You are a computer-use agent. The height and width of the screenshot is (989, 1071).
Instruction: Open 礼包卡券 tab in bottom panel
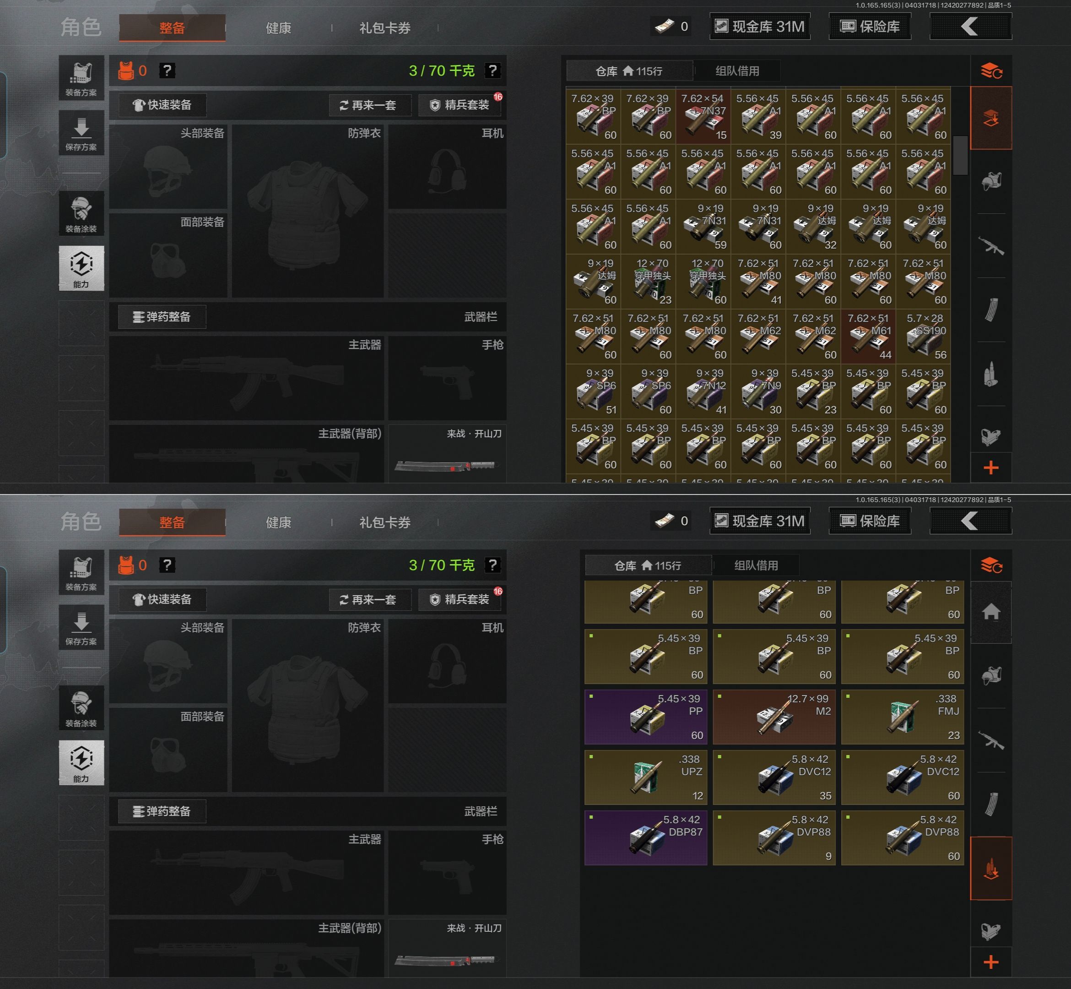pos(384,522)
